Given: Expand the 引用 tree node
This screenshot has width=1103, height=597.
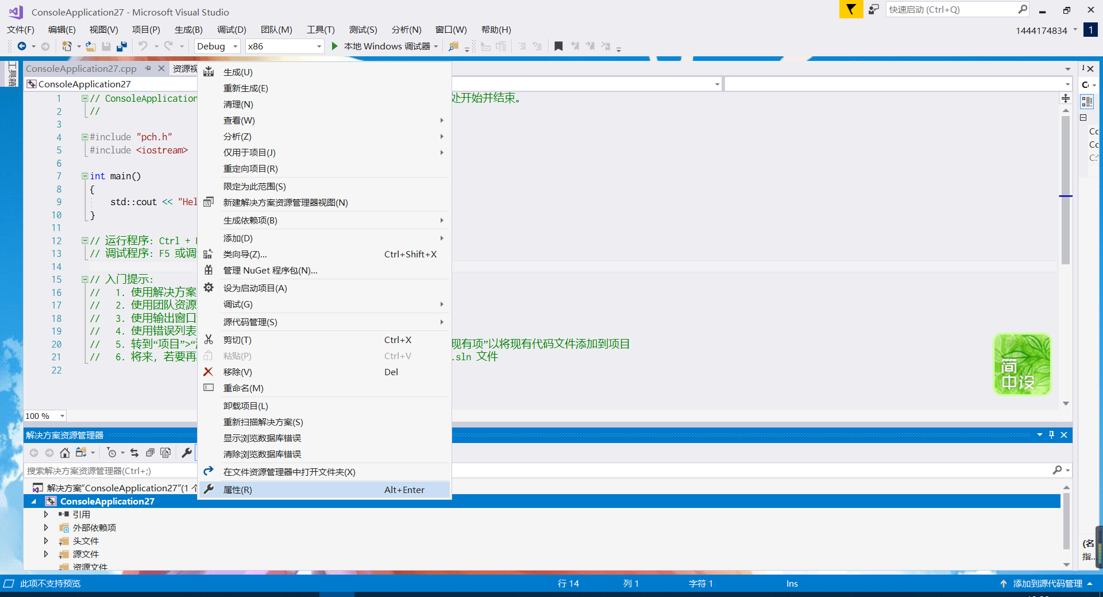Looking at the screenshot, I should click(46, 515).
